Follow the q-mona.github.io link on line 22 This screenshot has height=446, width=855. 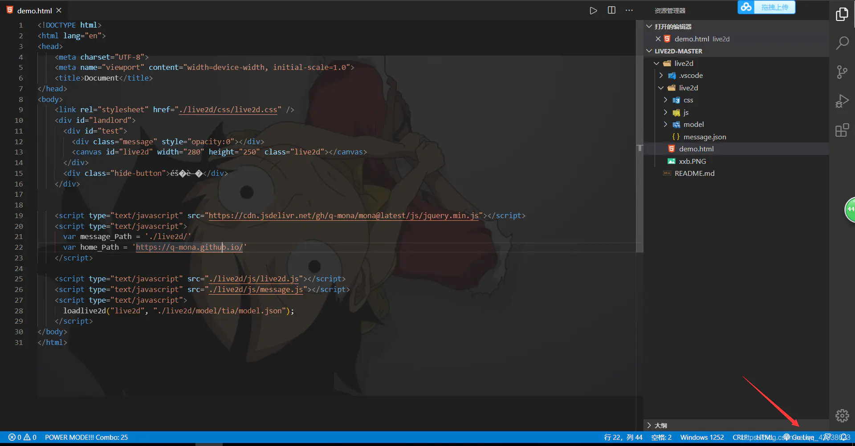190,247
